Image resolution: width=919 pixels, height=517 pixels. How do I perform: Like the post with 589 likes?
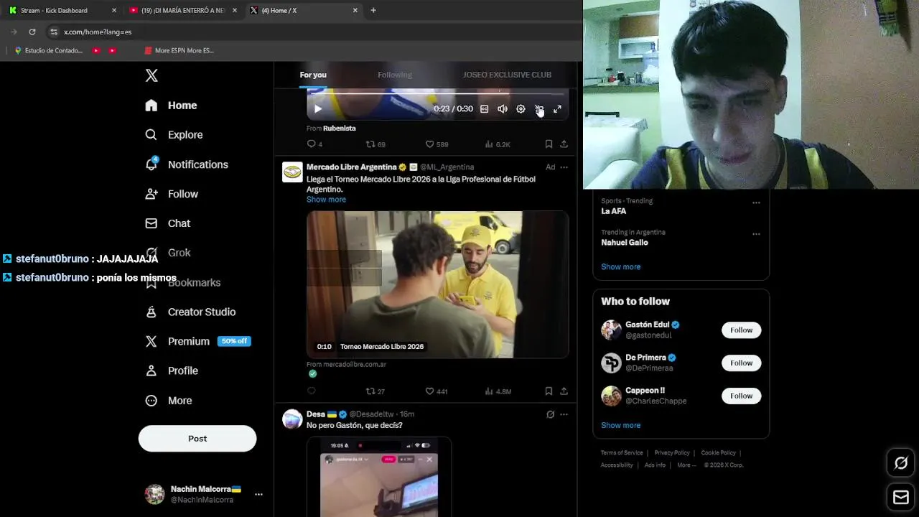436,144
